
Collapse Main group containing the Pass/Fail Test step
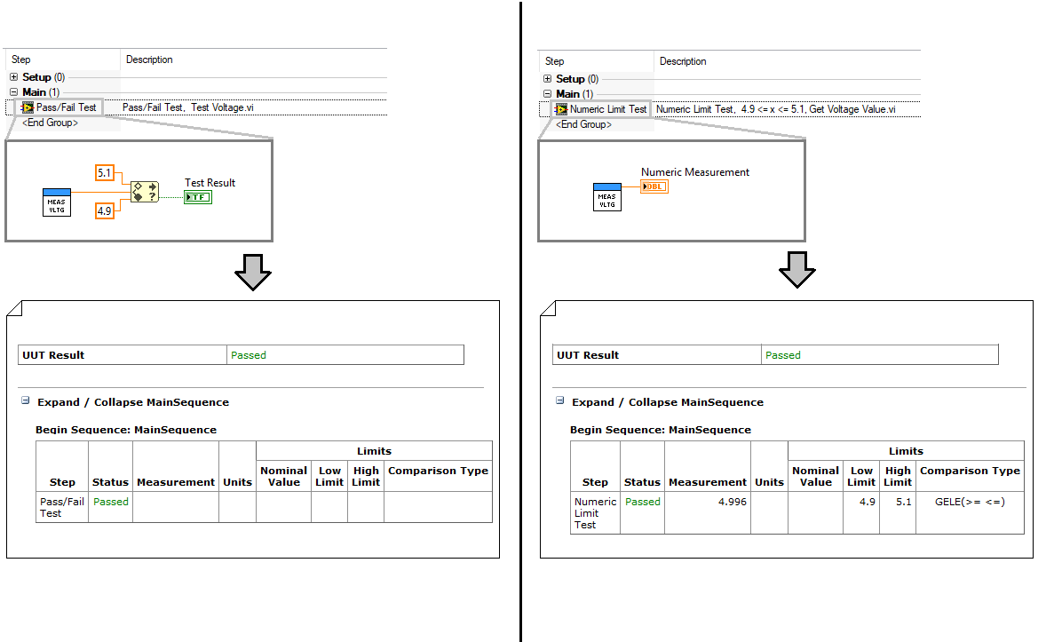tap(14, 91)
